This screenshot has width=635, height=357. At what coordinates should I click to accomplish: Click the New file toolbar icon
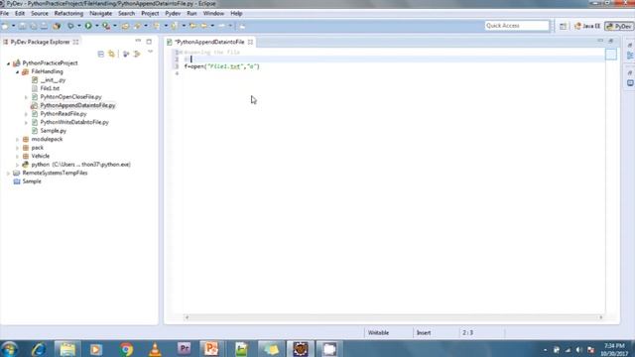[x=5, y=26]
